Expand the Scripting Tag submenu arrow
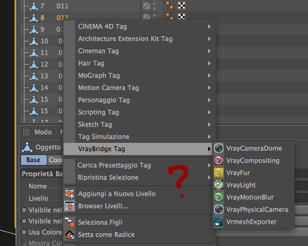 pos(209,113)
